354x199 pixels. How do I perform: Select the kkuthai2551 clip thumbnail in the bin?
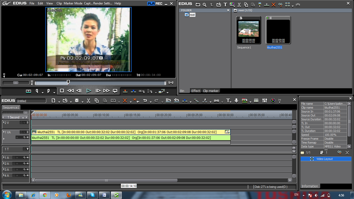(x=278, y=30)
